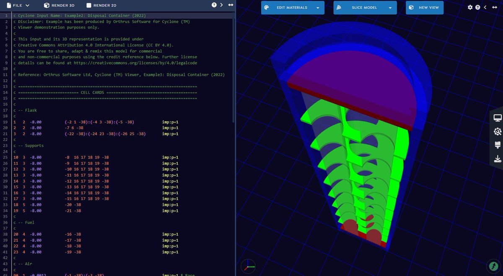Click 'Creative Commons Attribution 4.0' comment line
Viewport: 503px width, 276px height.
[x=93, y=45]
